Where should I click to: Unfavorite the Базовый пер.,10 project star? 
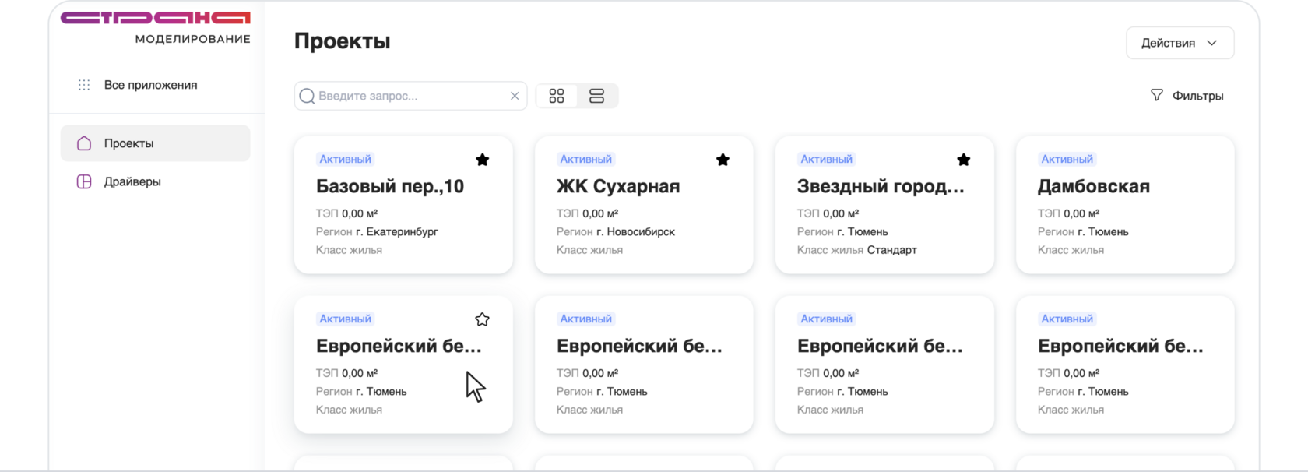tap(483, 160)
